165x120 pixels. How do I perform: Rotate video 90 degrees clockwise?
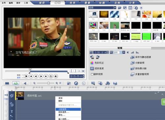98,57
